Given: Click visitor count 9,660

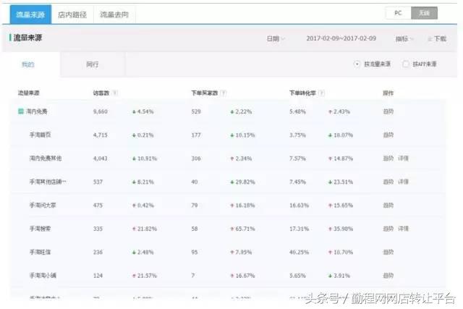Looking at the screenshot, I should tap(101, 111).
